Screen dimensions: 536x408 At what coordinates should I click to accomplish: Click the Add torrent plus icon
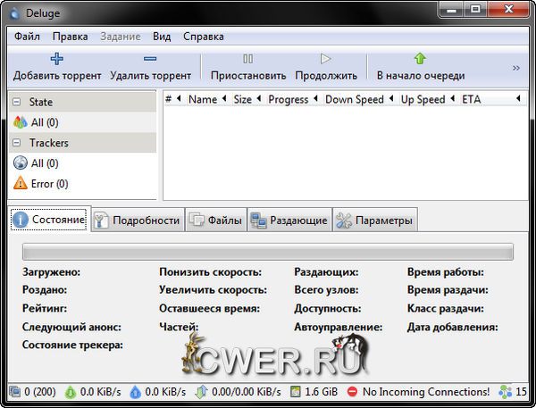(57, 59)
